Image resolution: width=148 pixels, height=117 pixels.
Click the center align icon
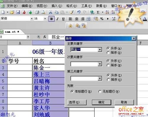[77, 19]
